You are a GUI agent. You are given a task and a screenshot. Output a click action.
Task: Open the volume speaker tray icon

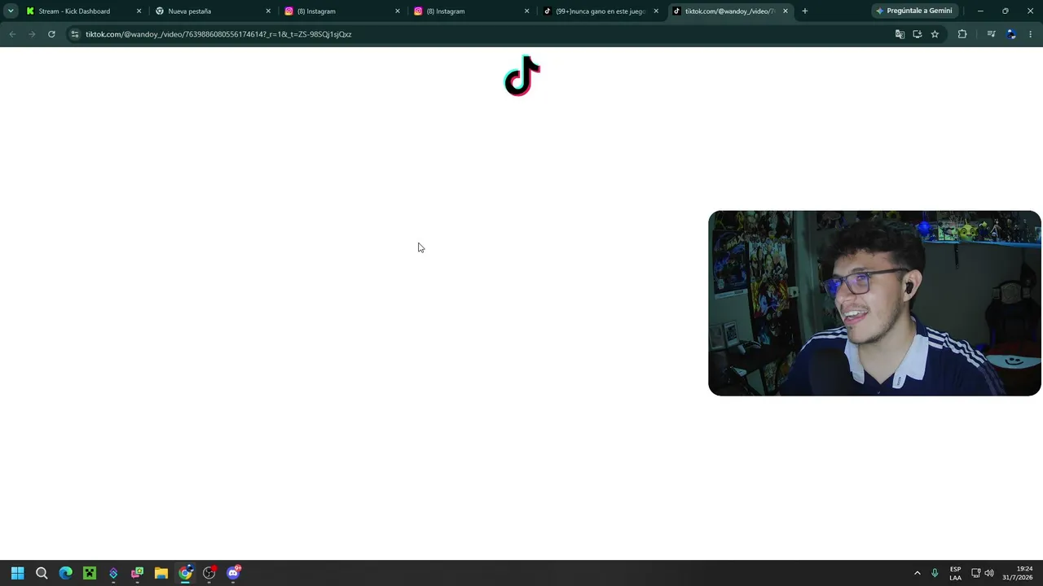tap(989, 573)
